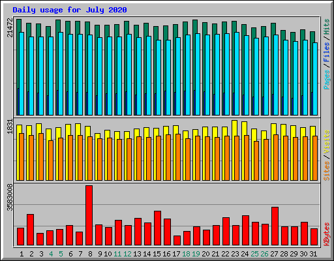Click the red KBytes bar for day 17
The image size is (334, 261).
[177, 240]
